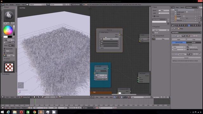Image resolution: width=203 pixels, height=114 pixels.
Task: Open the Add Modifier dropdown
Action: click(186, 32)
